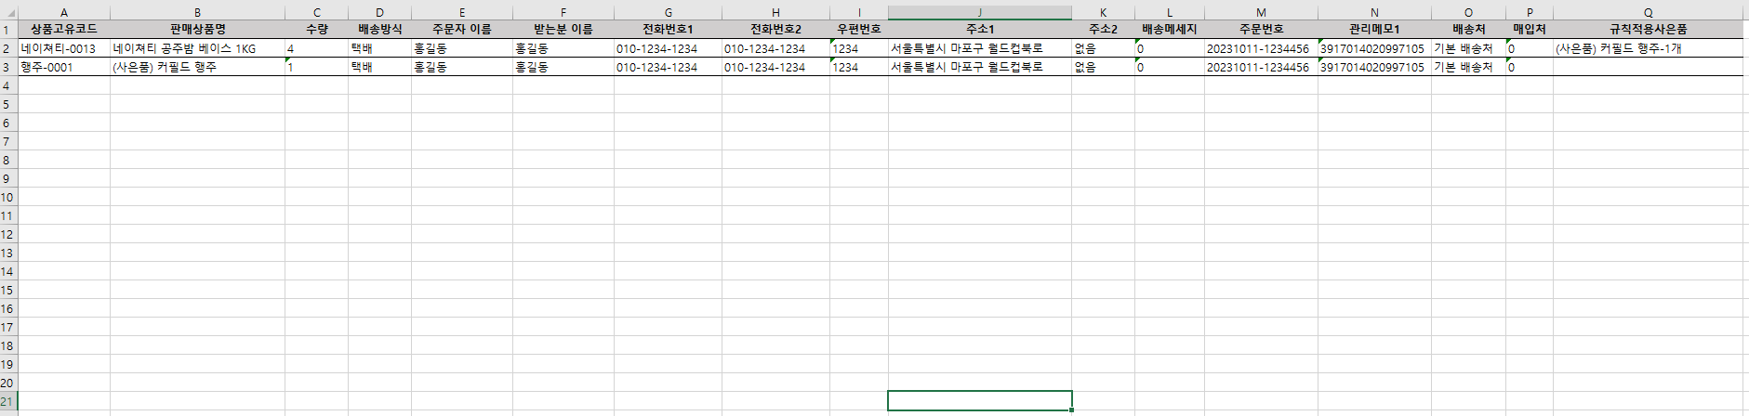Select column J header
The width and height of the screenshot is (1749, 416).
point(980,13)
